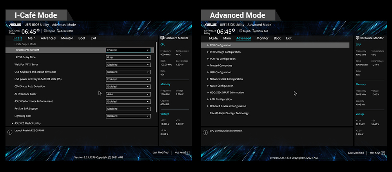
Task: Click ReSize BAR icon in I-Café Mode window
Action: [x=59, y=31]
